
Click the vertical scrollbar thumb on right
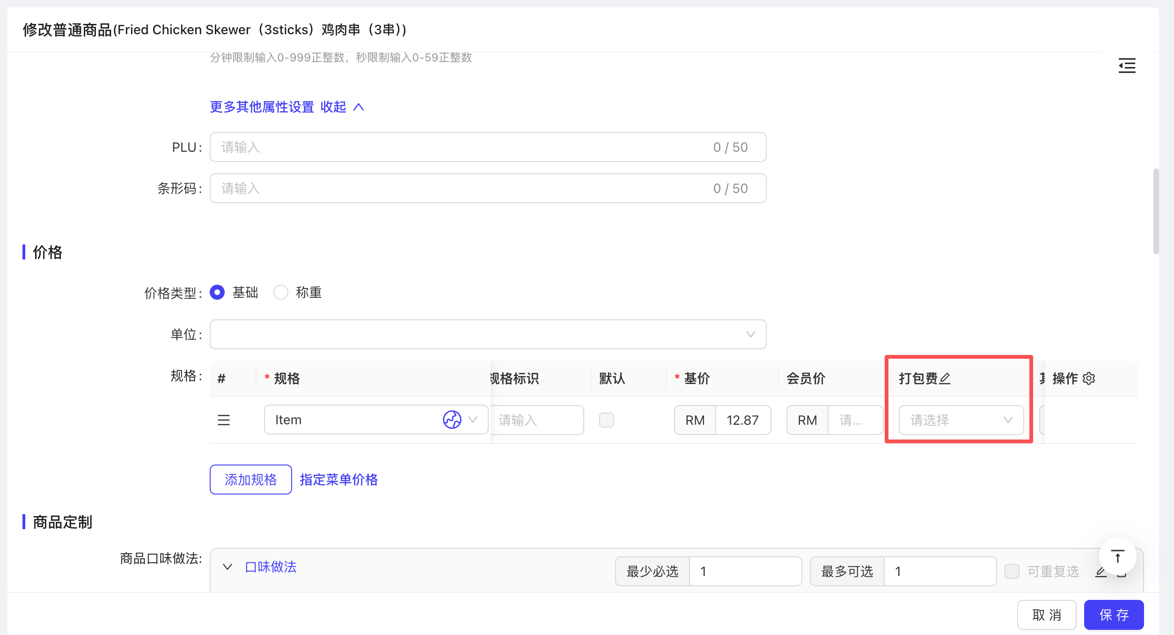click(x=1156, y=211)
